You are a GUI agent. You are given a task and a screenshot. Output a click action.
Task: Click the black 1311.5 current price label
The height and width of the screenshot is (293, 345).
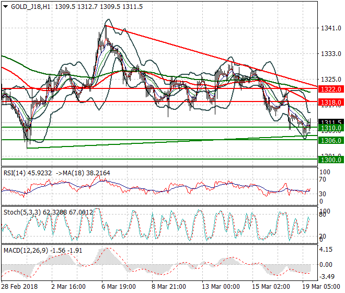pyautogui.click(x=331, y=122)
